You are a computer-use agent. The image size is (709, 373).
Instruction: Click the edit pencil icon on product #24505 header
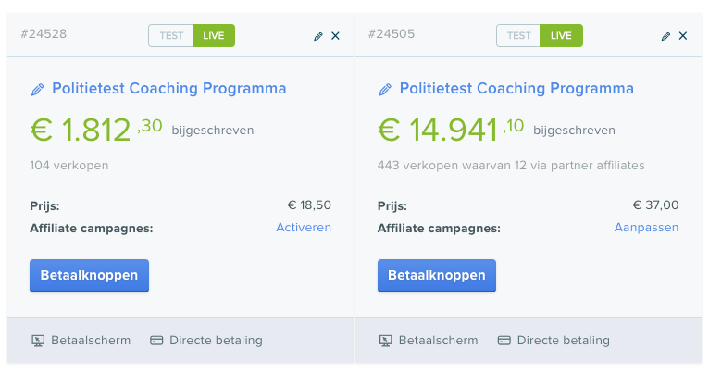(x=665, y=36)
